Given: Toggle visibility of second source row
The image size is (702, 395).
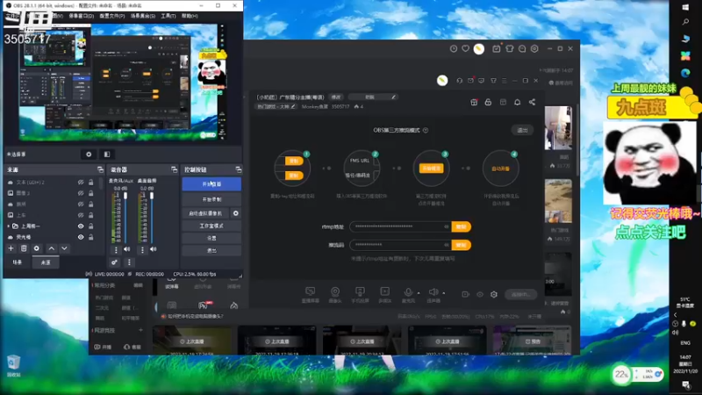Looking at the screenshot, I should coord(81,193).
